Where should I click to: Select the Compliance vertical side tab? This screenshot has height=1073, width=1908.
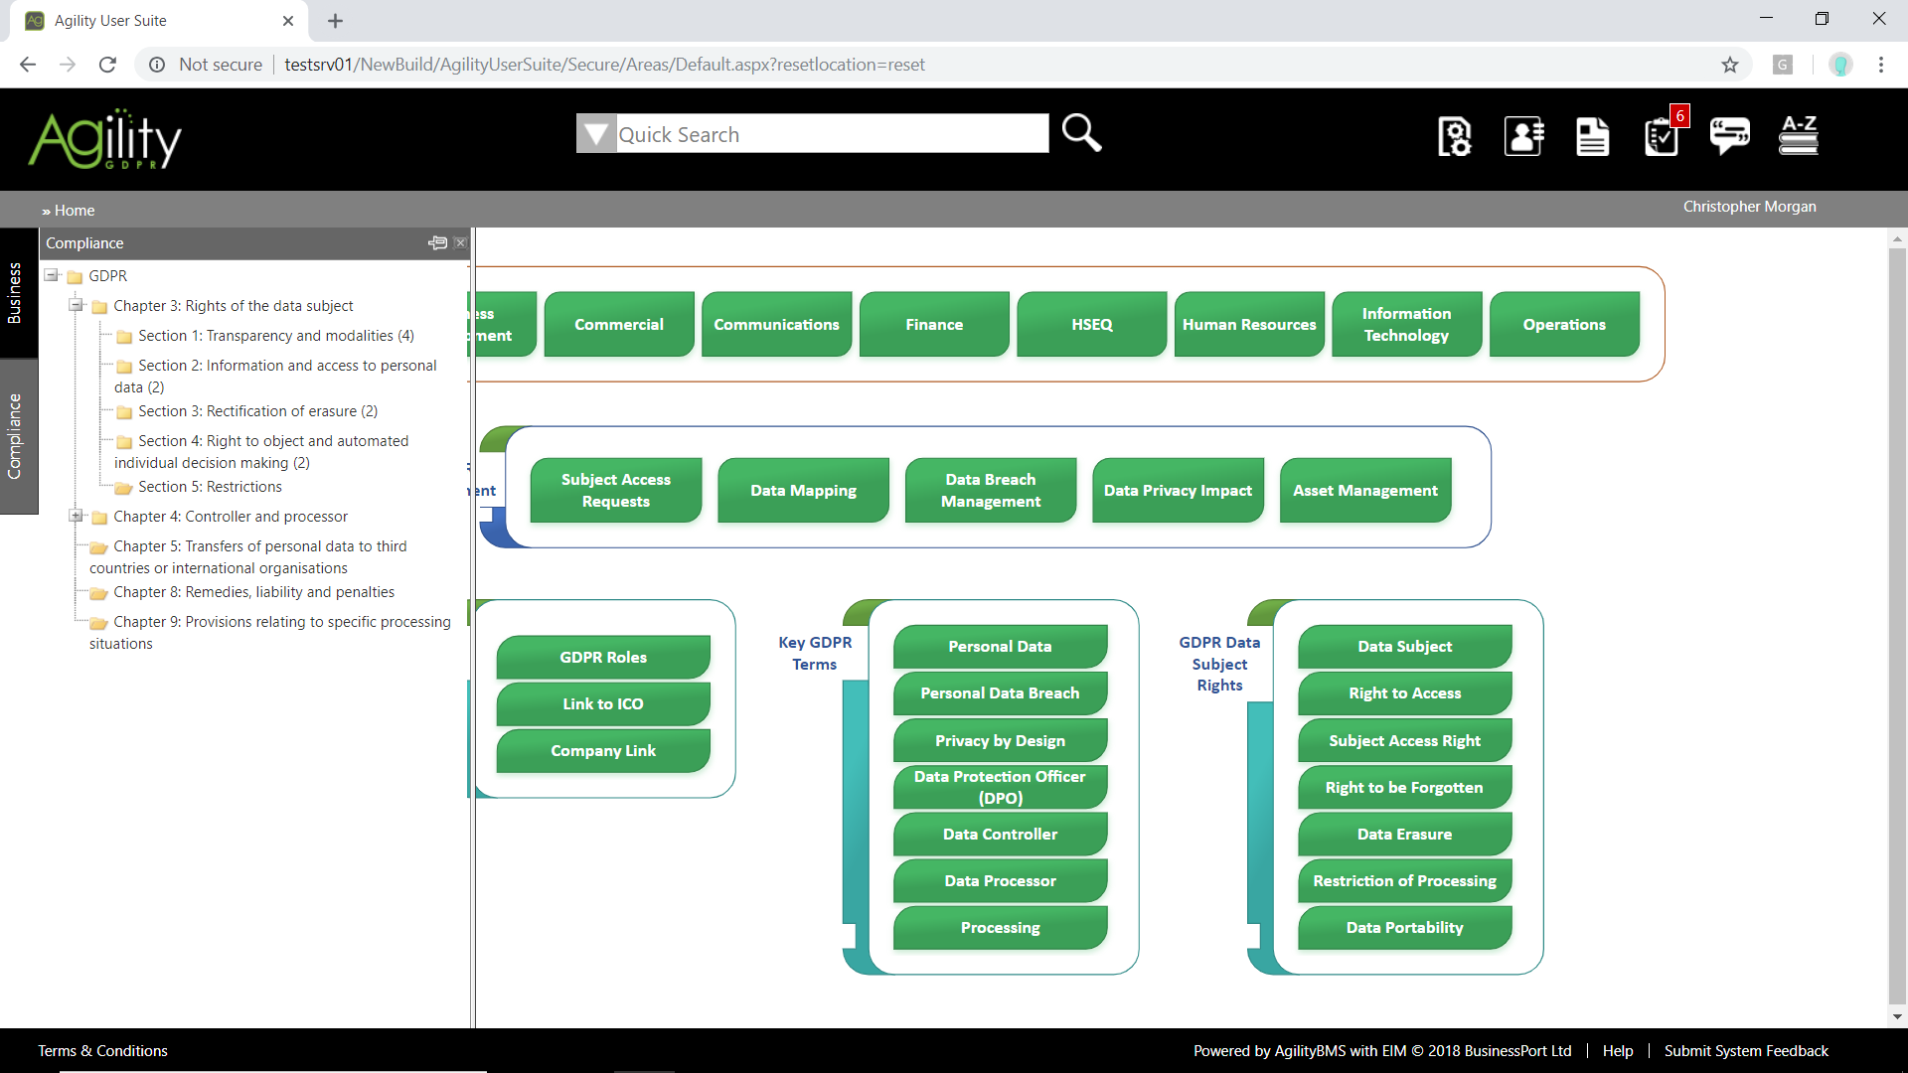tap(15, 435)
